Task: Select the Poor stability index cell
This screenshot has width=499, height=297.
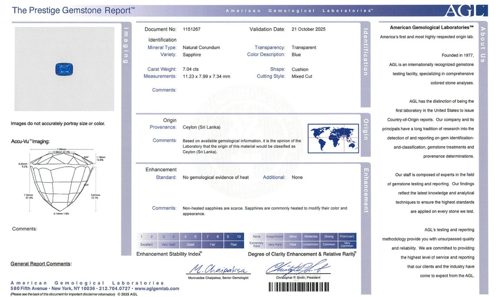Action: tap(234, 245)
